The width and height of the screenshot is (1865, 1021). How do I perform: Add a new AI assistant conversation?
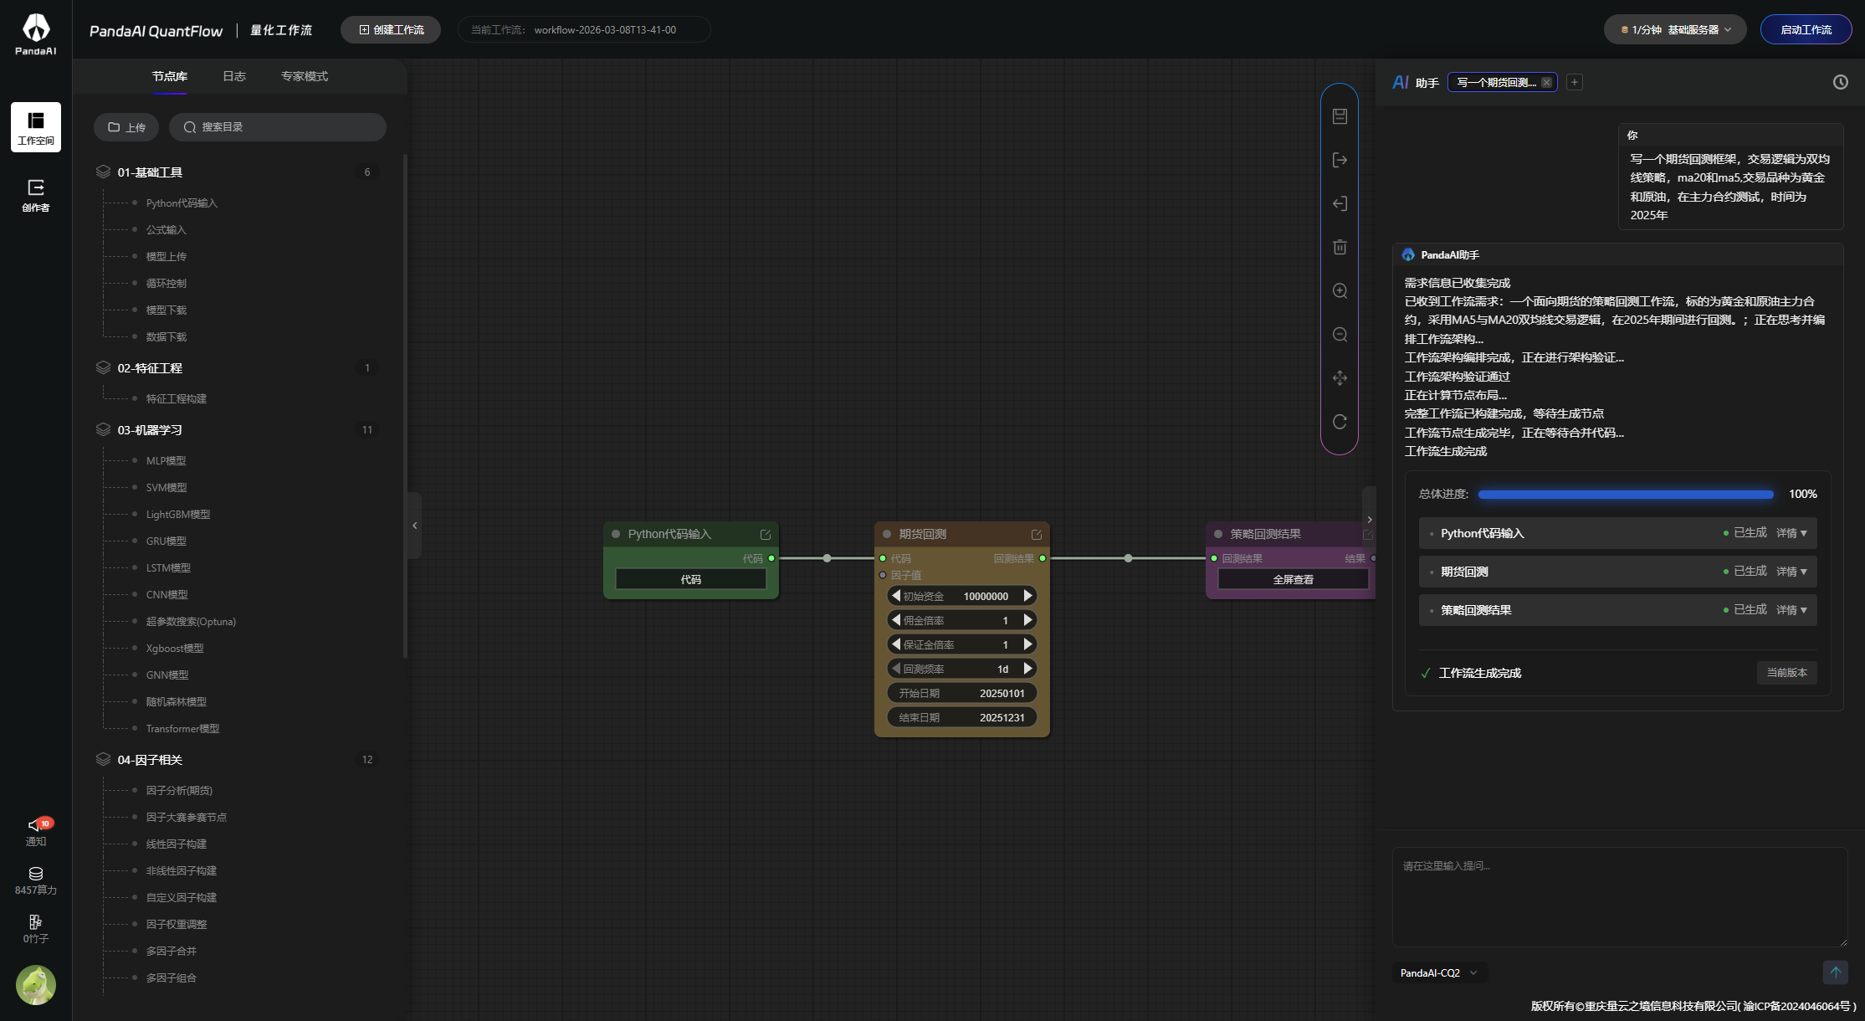(1574, 82)
